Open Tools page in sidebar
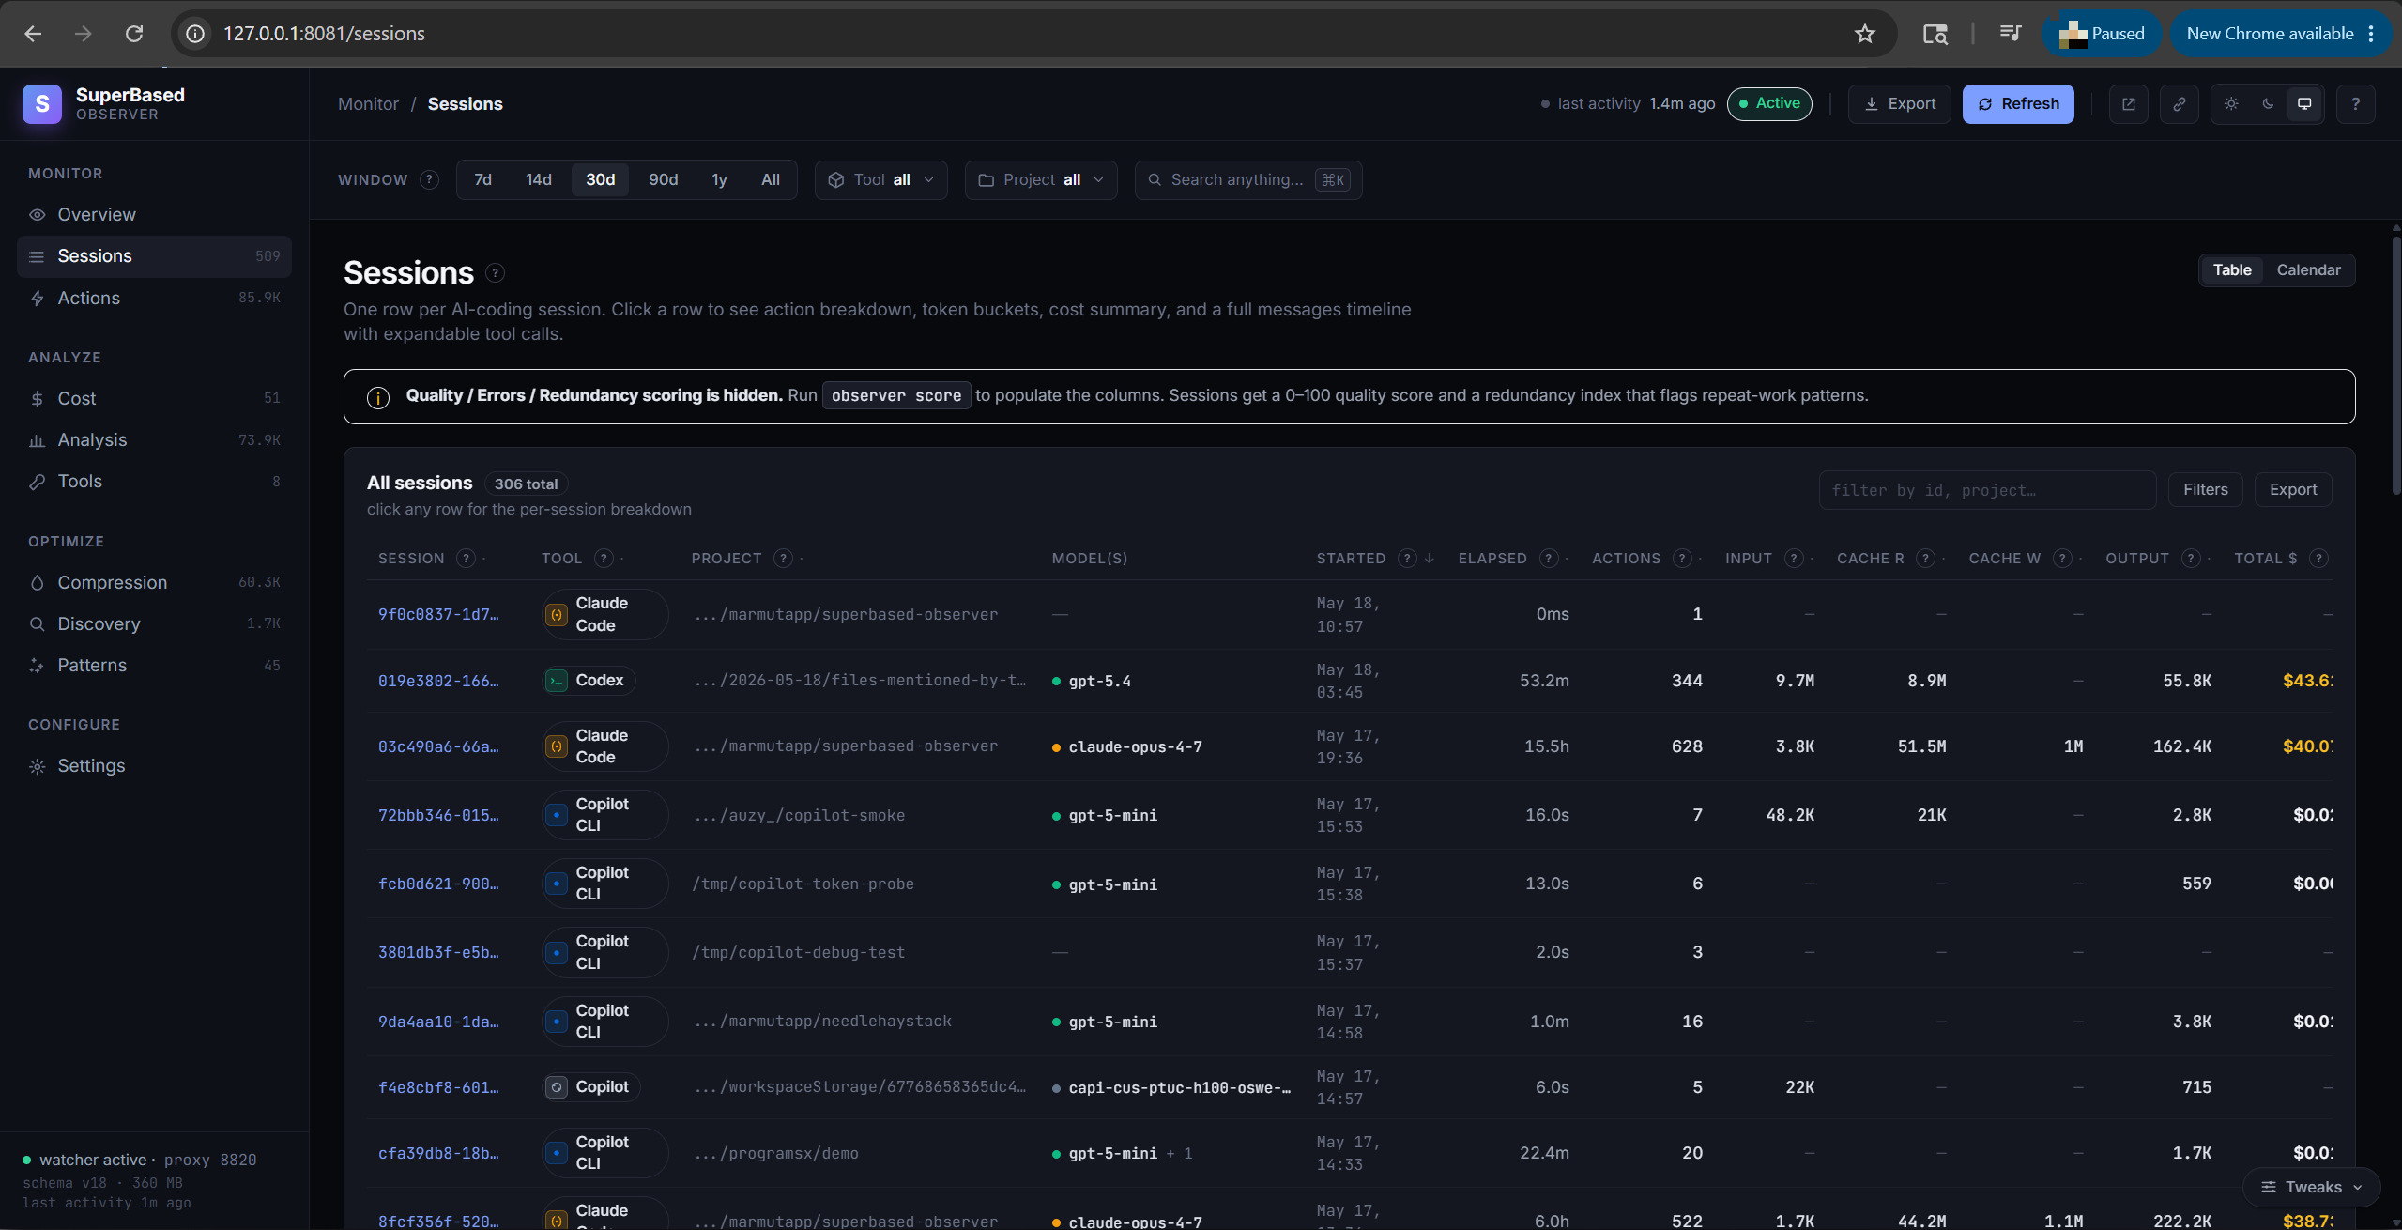2402x1230 pixels. pos(154,481)
